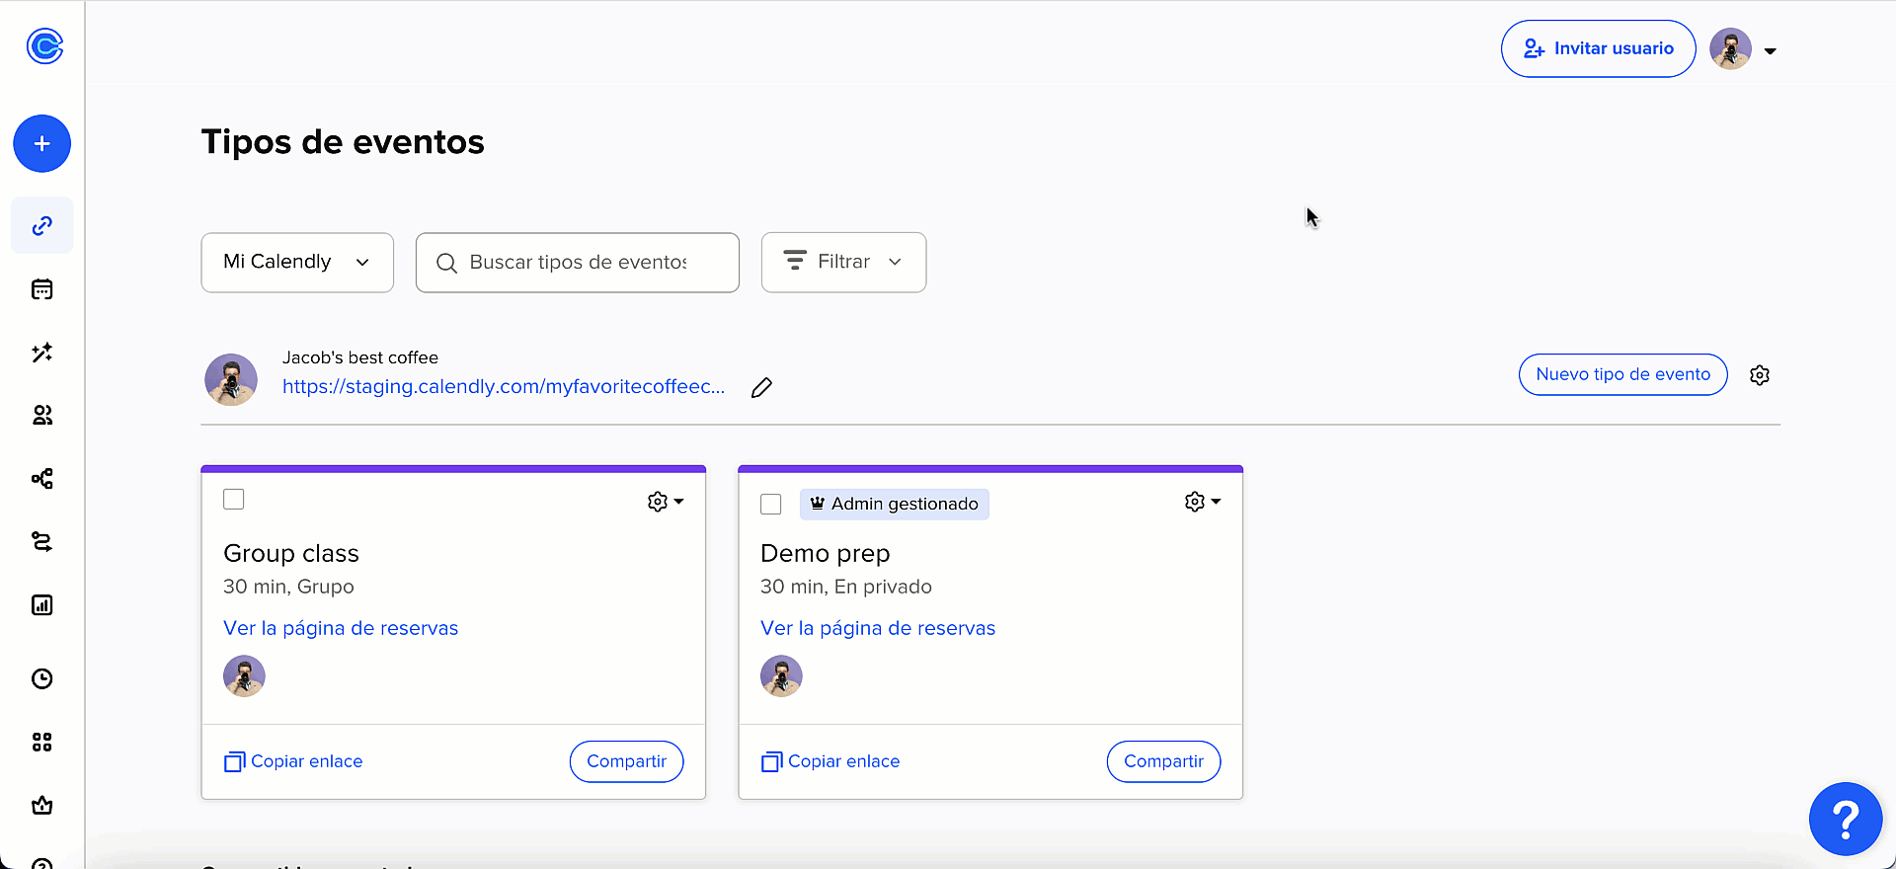Click the '30 min, Grupo' text
This screenshot has height=869, width=1896.
tap(288, 587)
